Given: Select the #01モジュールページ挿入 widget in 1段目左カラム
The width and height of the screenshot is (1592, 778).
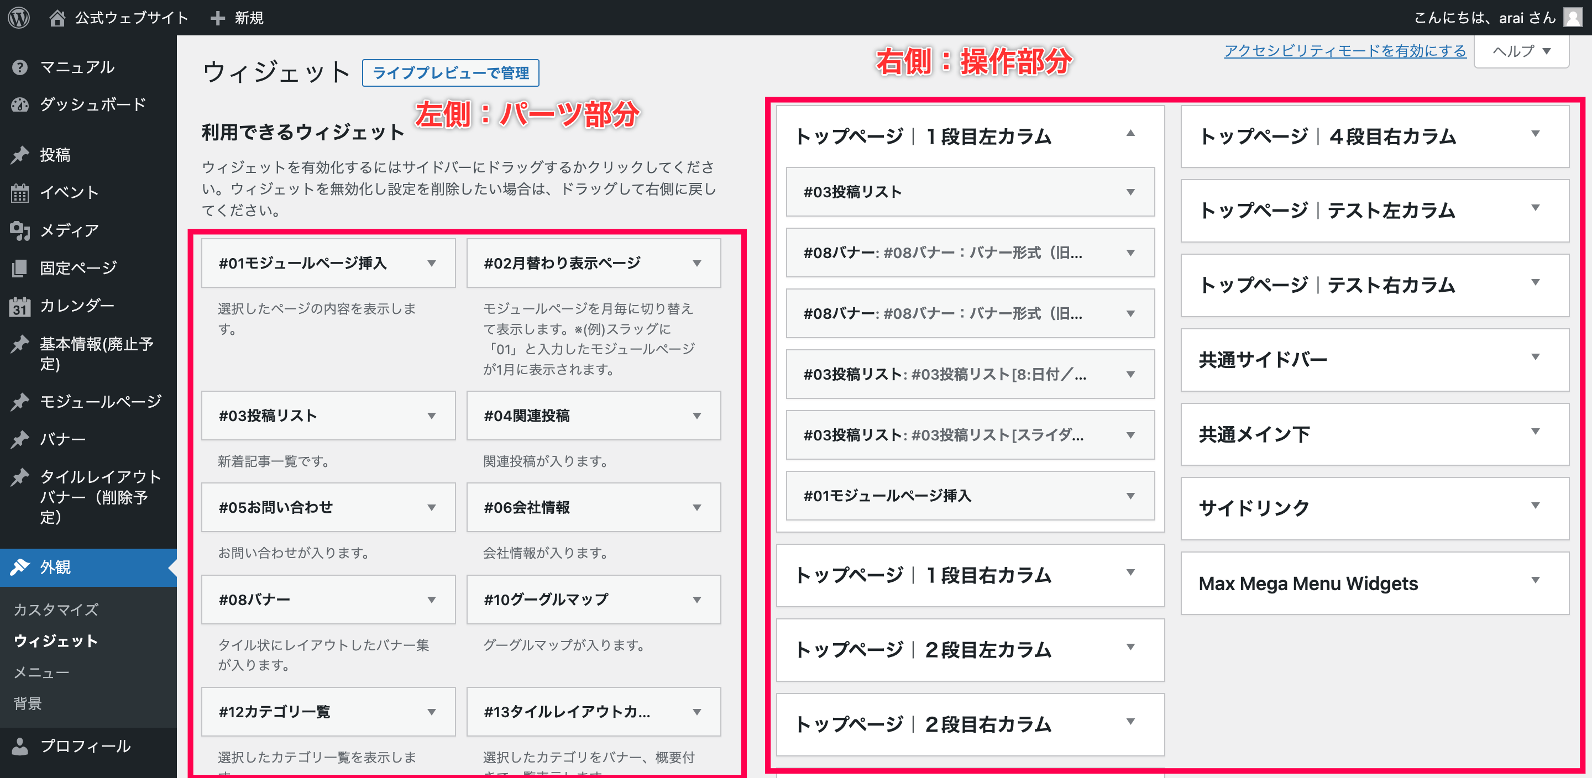Looking at the screenshot, I should pyautogui.click(x=887, y=496).
